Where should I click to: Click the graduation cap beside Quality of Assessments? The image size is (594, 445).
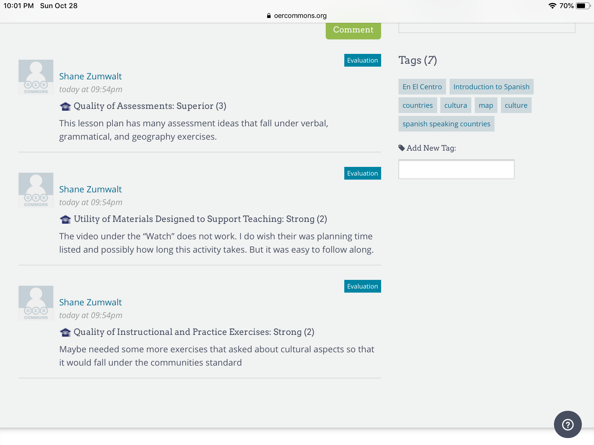point(65,106)
